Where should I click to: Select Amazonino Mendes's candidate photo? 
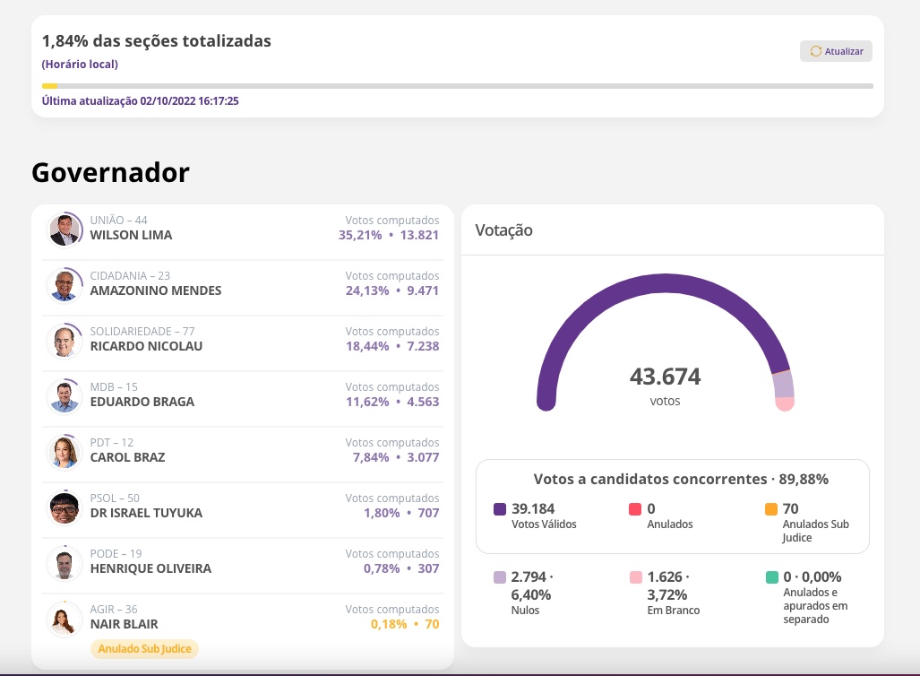pyautogui.click(x=64, y=285)
